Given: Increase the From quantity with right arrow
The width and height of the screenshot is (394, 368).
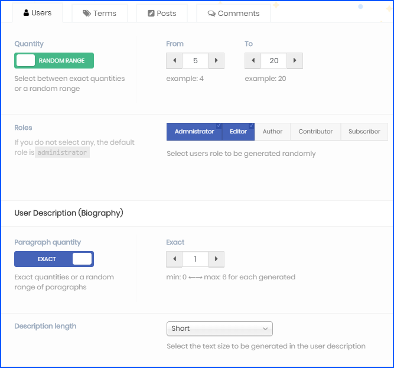Looking at the screenshot, I should coord(216,61).
